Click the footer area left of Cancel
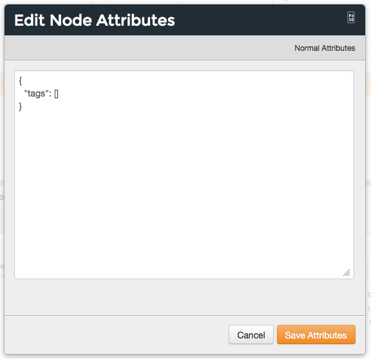 [116, 335]
